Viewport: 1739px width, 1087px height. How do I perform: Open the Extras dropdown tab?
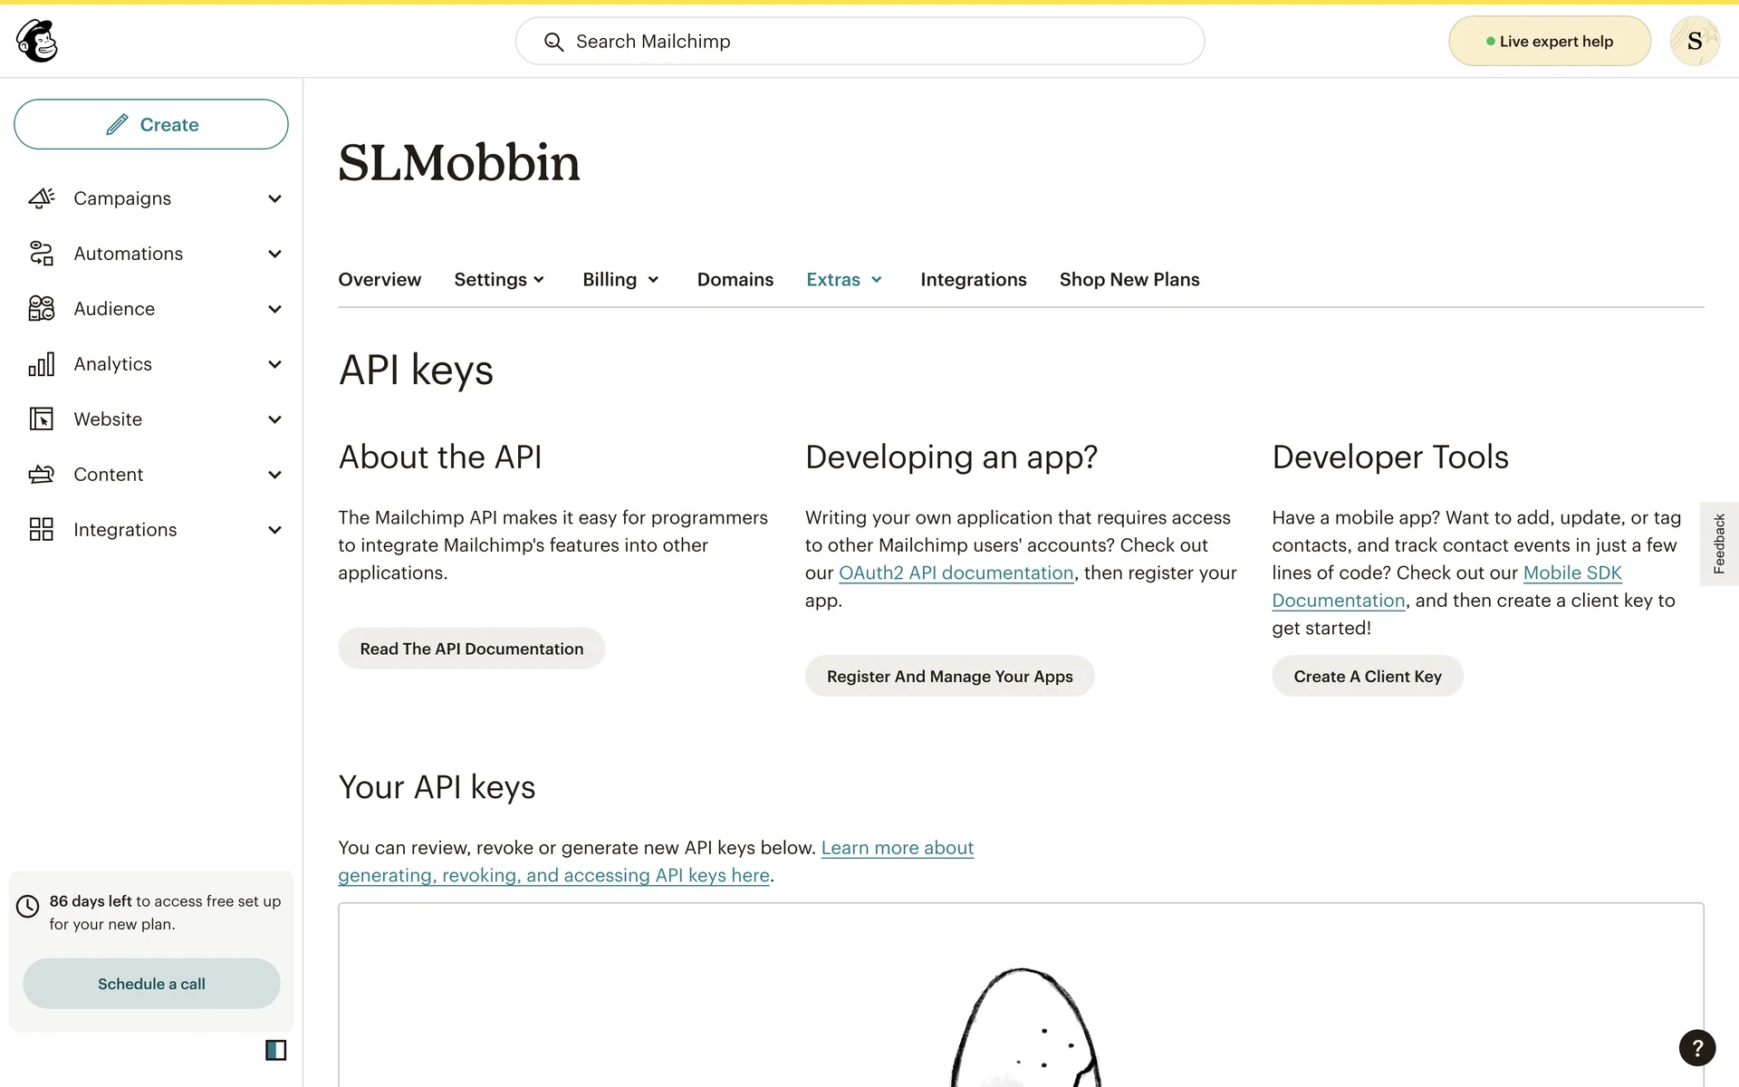coord(843,280)
